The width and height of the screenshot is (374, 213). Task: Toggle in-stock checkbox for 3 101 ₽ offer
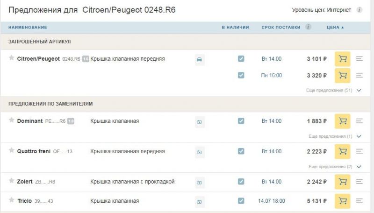tap(241, 59)
